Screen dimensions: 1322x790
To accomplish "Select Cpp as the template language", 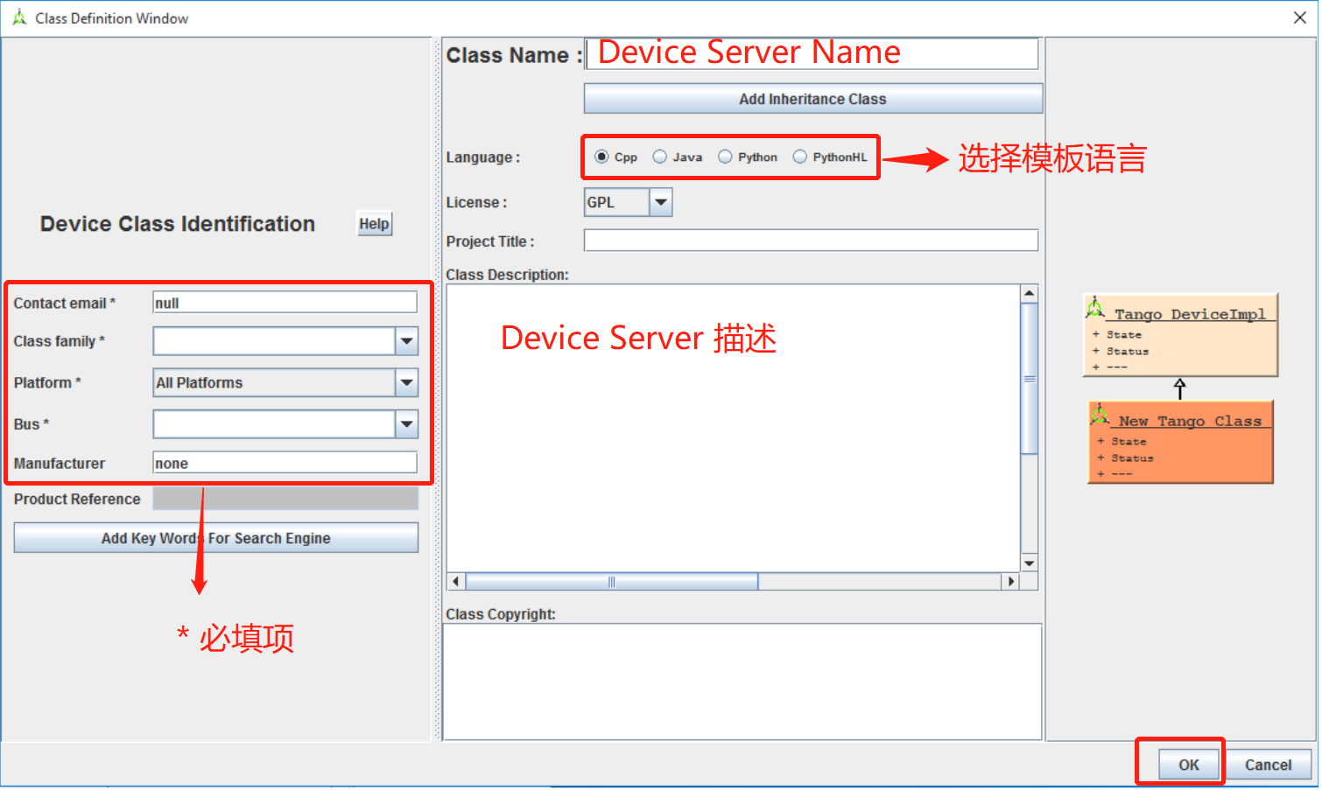I will (x=601, y=156).
